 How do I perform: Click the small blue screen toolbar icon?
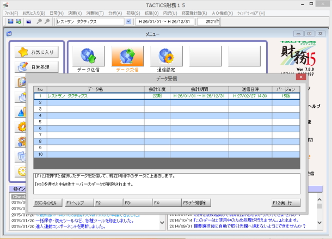(x=29, y=22)
